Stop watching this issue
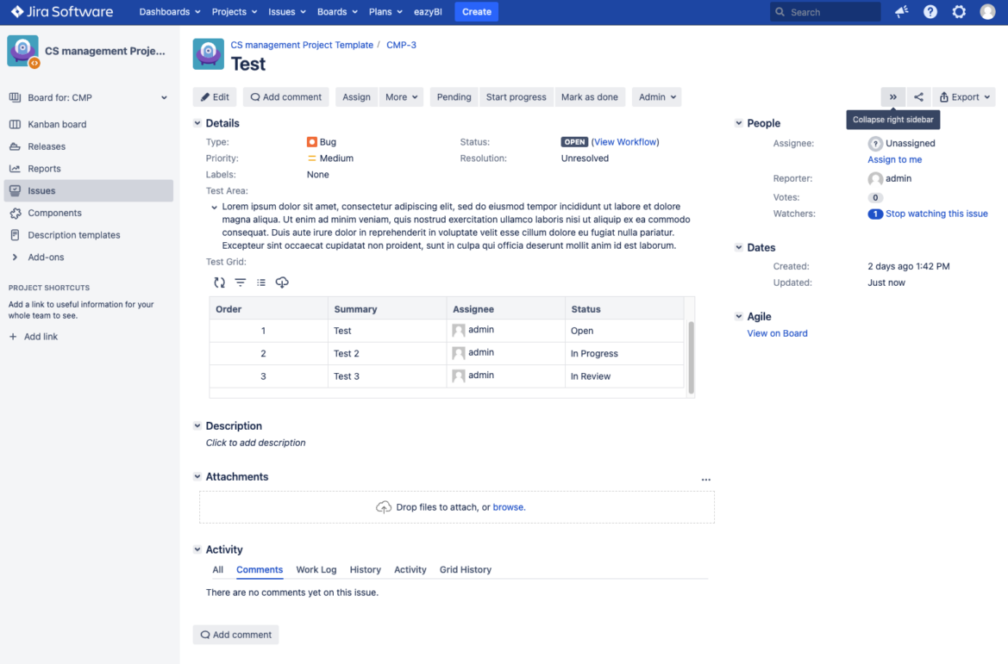The height and width of the screenshot is (664, 1008). (x=936, y=213)
